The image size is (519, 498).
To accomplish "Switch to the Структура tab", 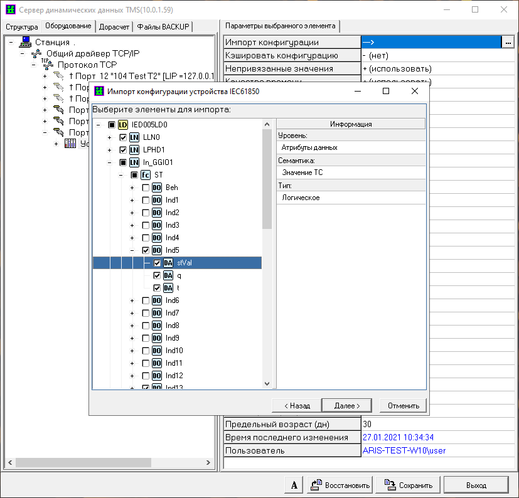I will [x=22, y=26].
